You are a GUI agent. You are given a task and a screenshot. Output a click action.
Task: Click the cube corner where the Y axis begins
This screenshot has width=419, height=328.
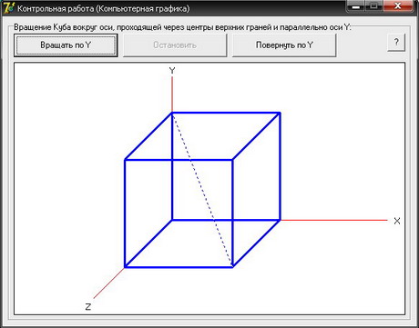(172, 113)
